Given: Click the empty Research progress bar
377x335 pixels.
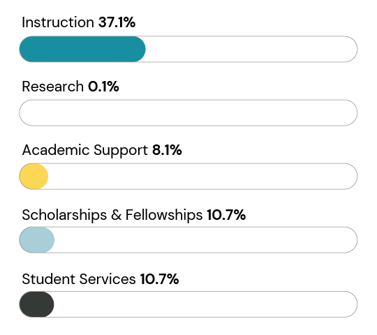Looking at the screenshot, I should pyautogui.click(x=188, y=112).
